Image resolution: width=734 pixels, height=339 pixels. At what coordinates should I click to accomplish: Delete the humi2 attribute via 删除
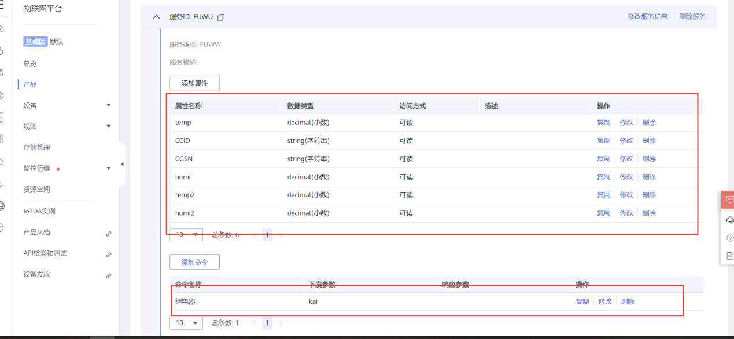click(649, 213)
